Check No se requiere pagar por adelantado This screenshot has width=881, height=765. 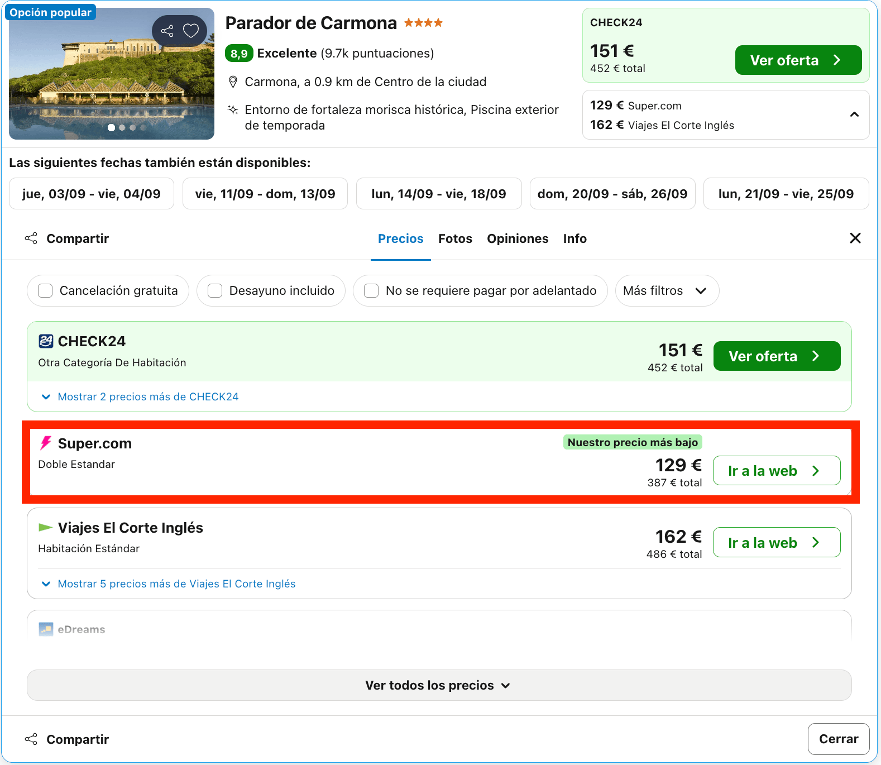[371, 291]
